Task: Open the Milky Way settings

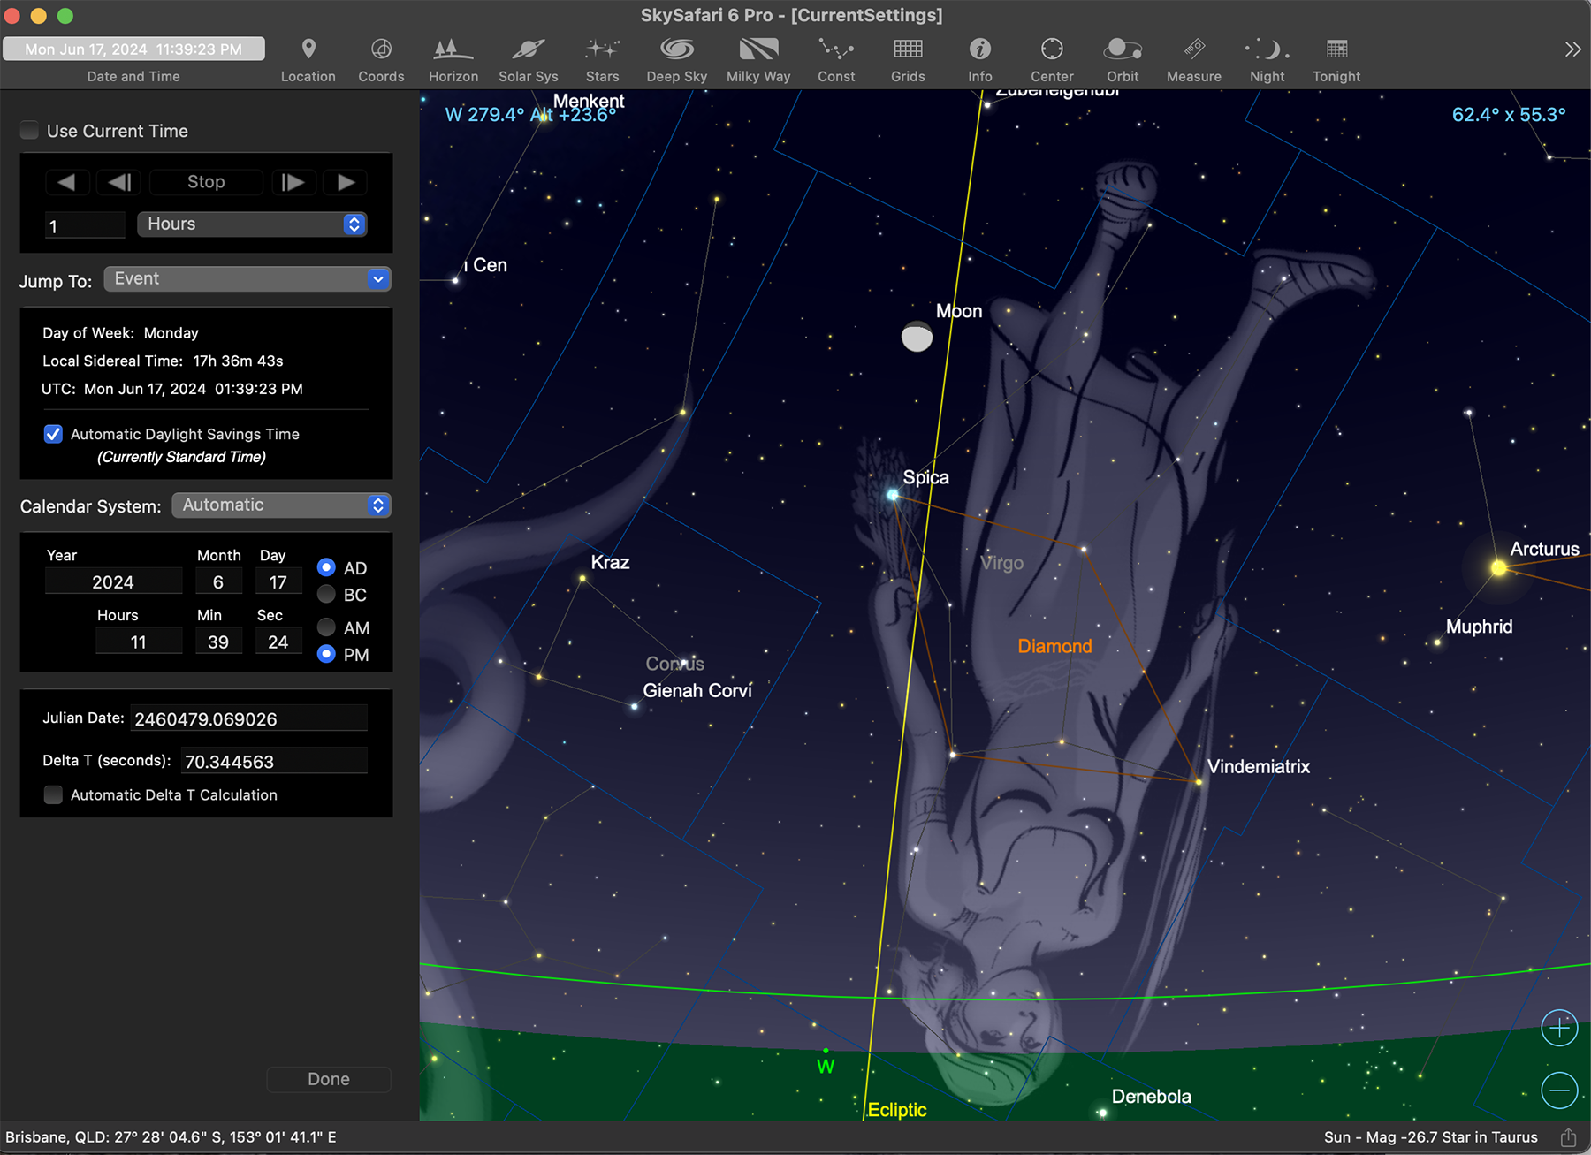Action: (758, 60)
